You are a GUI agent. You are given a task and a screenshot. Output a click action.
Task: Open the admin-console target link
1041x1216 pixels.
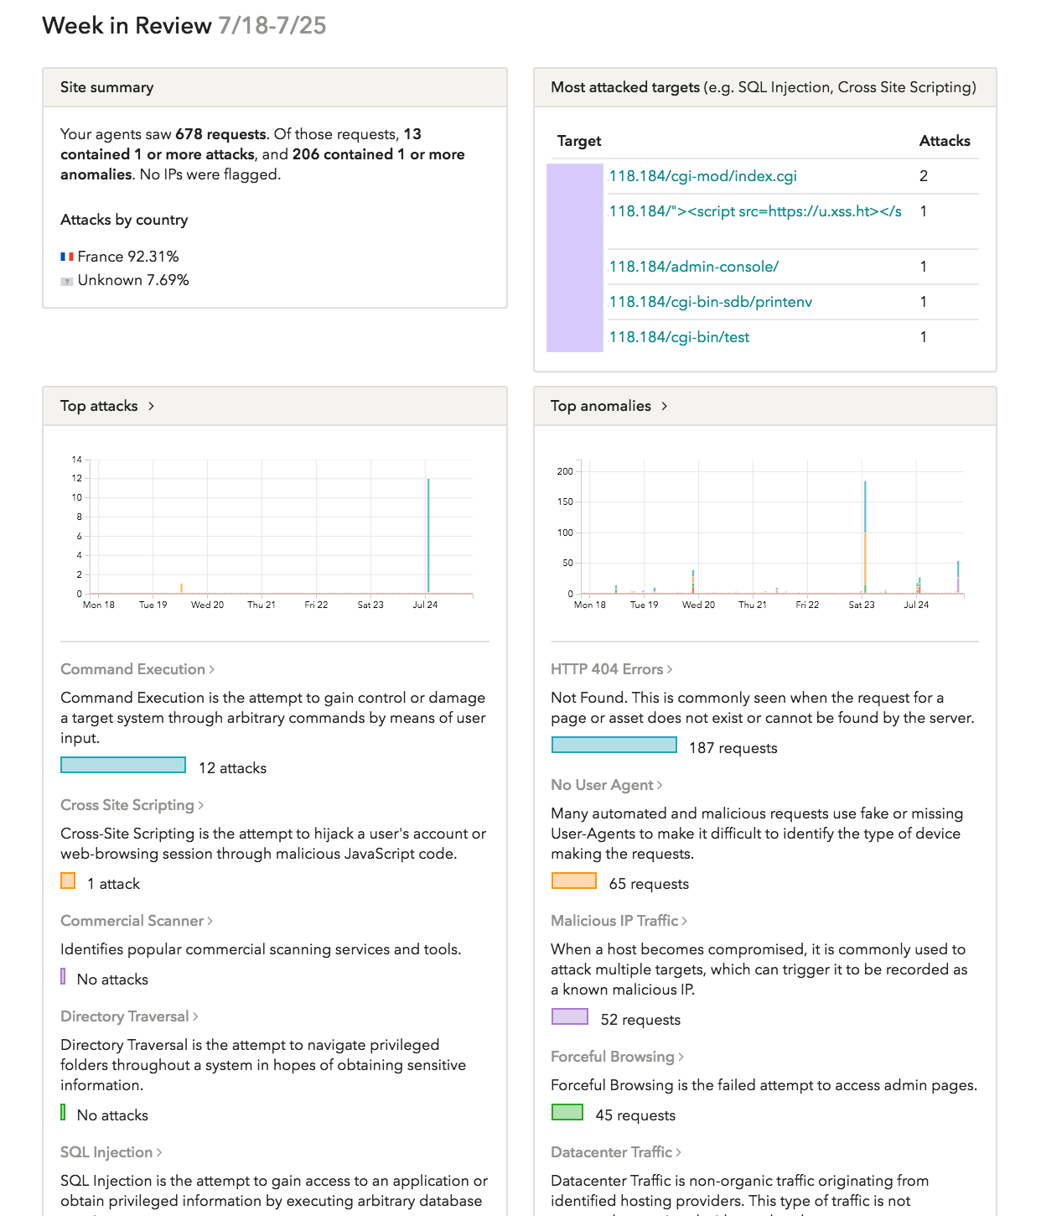[694, 266]
